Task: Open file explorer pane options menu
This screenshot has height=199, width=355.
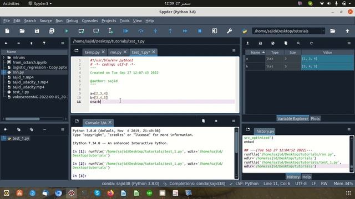Action: 63,43
